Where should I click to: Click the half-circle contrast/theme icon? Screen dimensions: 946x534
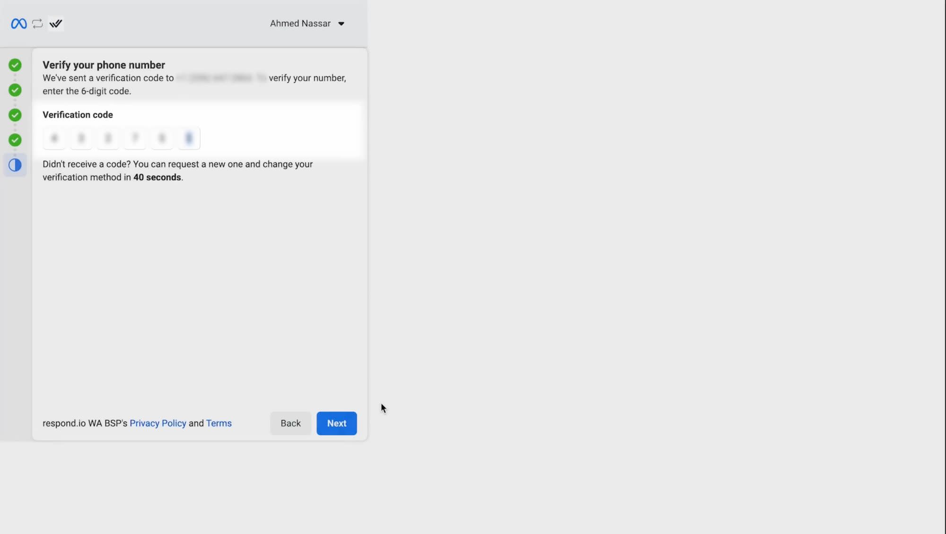point(15,164)
